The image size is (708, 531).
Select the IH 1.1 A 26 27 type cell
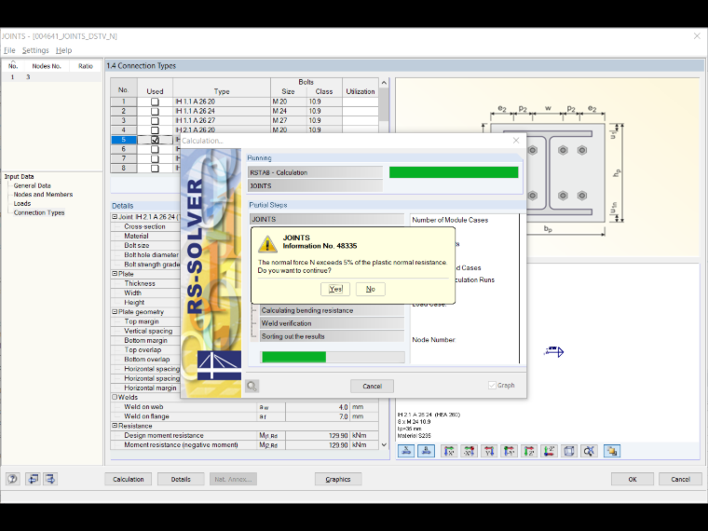tap(222, 121)
